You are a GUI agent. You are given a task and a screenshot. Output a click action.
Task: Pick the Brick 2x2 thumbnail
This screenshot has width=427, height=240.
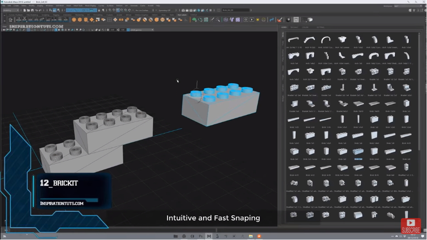pos(294,151)
